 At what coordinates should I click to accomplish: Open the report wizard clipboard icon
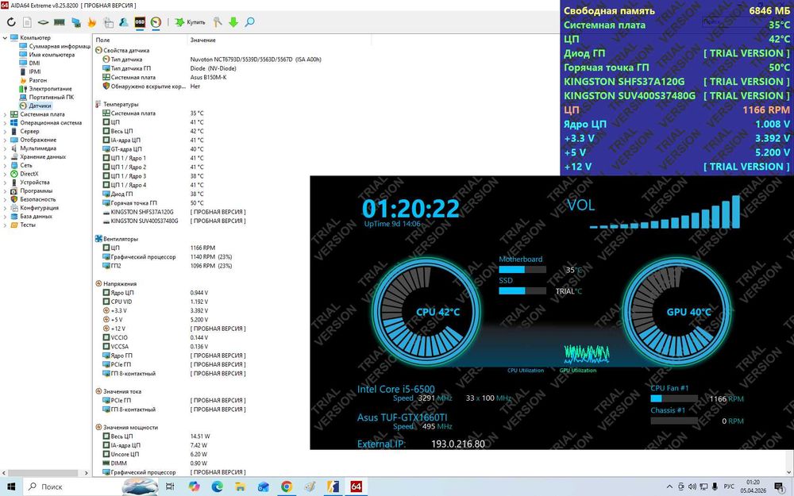pos(108,22)
